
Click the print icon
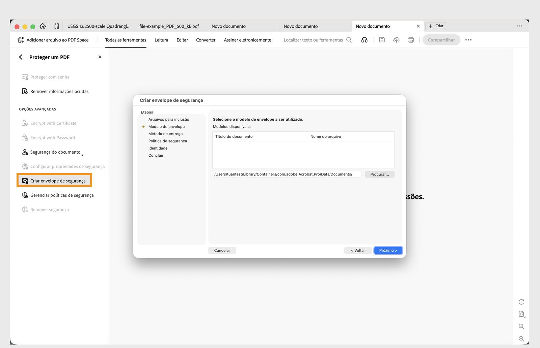coord(411,40)
